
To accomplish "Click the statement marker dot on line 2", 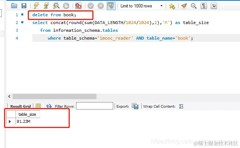I will tap(22, 22).
